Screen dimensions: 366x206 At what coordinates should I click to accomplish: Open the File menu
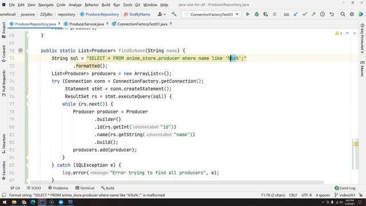[11, 5]
